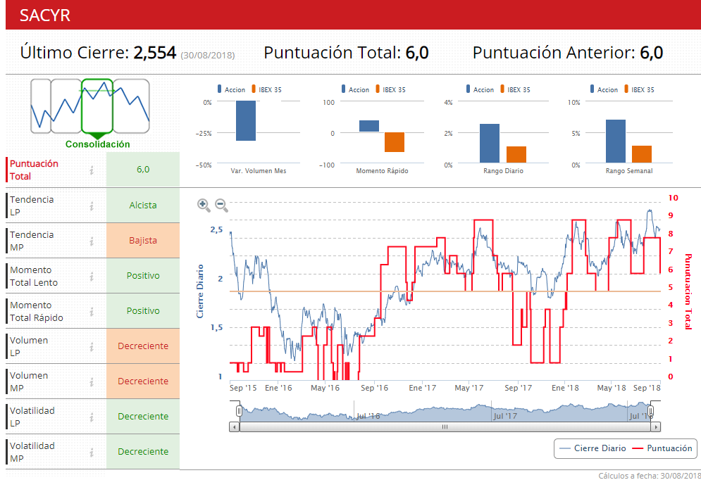Click the Consolidación label
Viewport: 701px width, 480px height.
click(97, 144)
